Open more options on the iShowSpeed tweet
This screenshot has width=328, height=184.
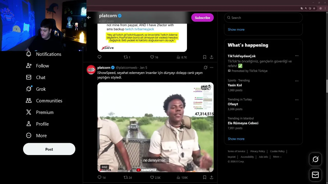(211, 67)
